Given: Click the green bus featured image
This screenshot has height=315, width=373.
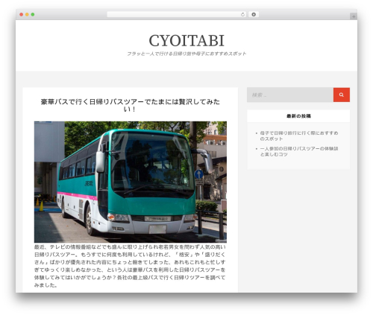Looking at the screenshot, I should pos(131,182).
